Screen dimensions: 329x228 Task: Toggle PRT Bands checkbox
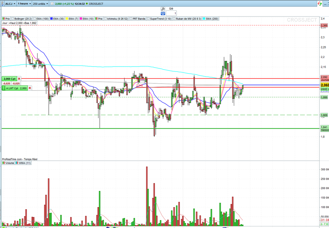[x=131, y=19]
